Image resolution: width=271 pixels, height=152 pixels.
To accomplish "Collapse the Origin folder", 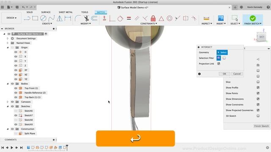I will [8, 47].
